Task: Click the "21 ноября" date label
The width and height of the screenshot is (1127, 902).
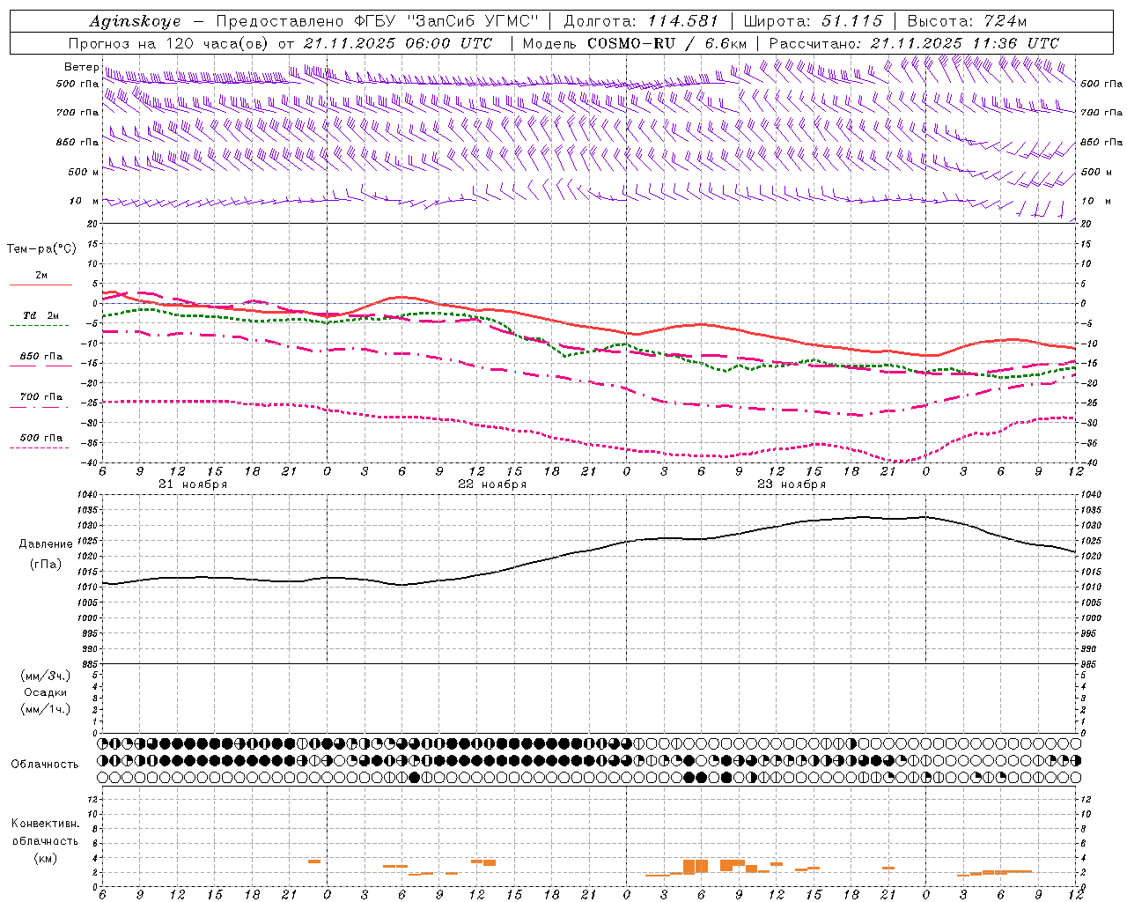Action: (193, 484)
